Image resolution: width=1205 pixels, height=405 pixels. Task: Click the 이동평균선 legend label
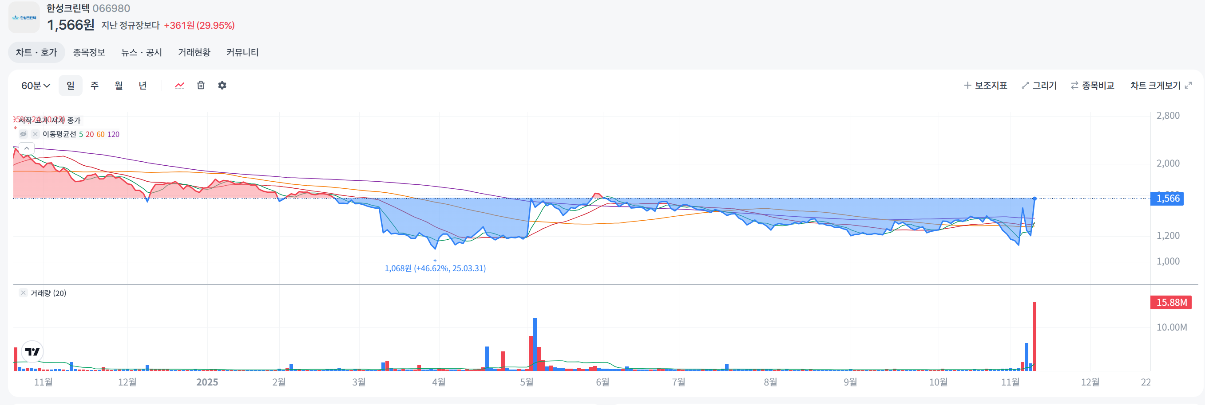pyautogui.click(x=59, y=134)
